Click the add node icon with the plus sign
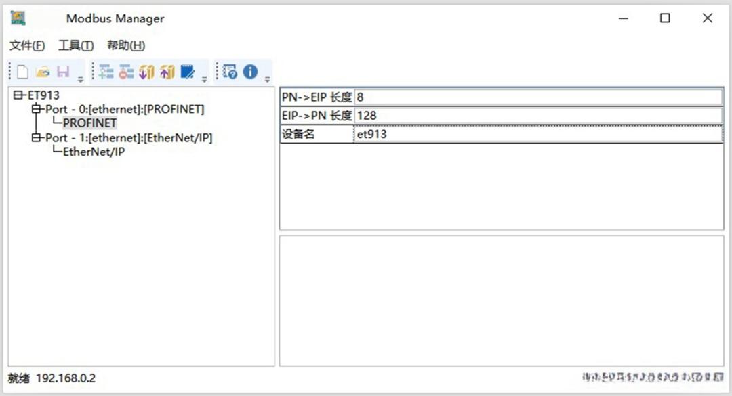 point(106,72)
